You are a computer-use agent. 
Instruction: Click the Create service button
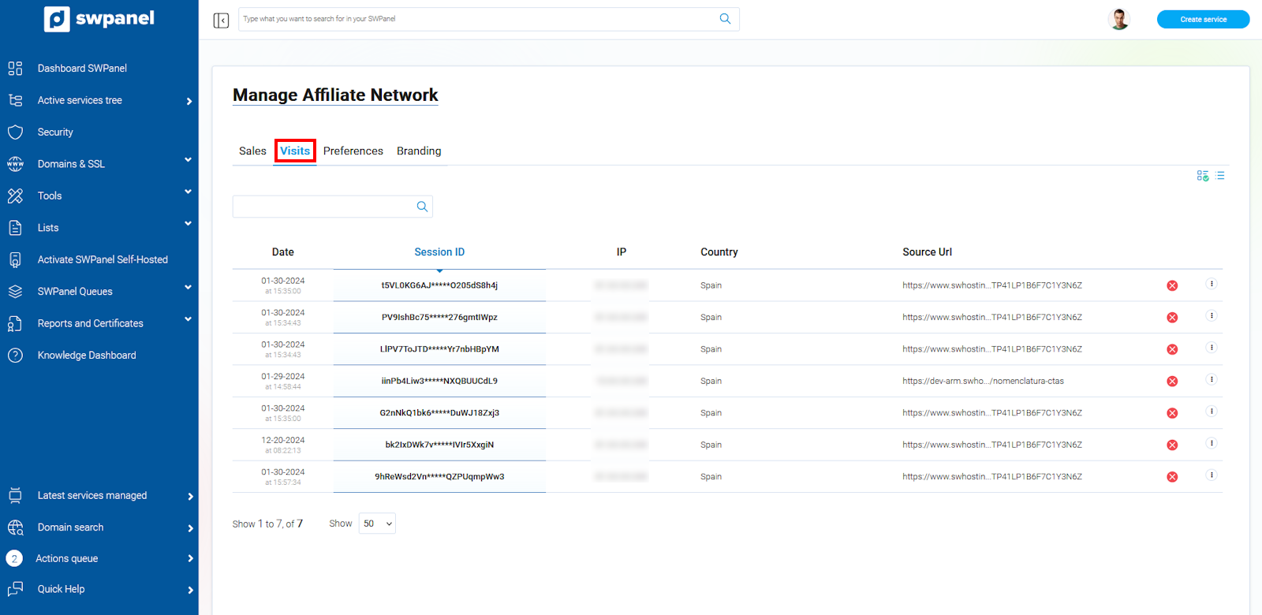(1203, 19)
